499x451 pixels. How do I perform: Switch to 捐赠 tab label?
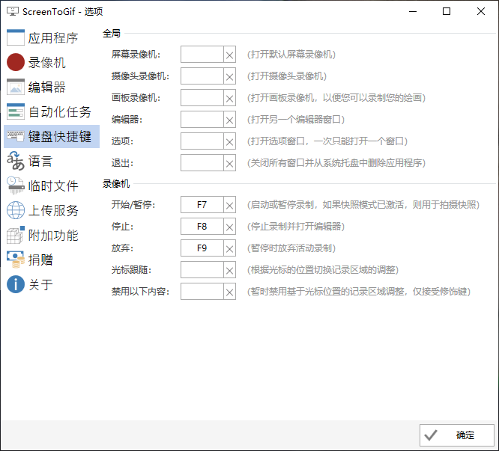coord(40,260)
